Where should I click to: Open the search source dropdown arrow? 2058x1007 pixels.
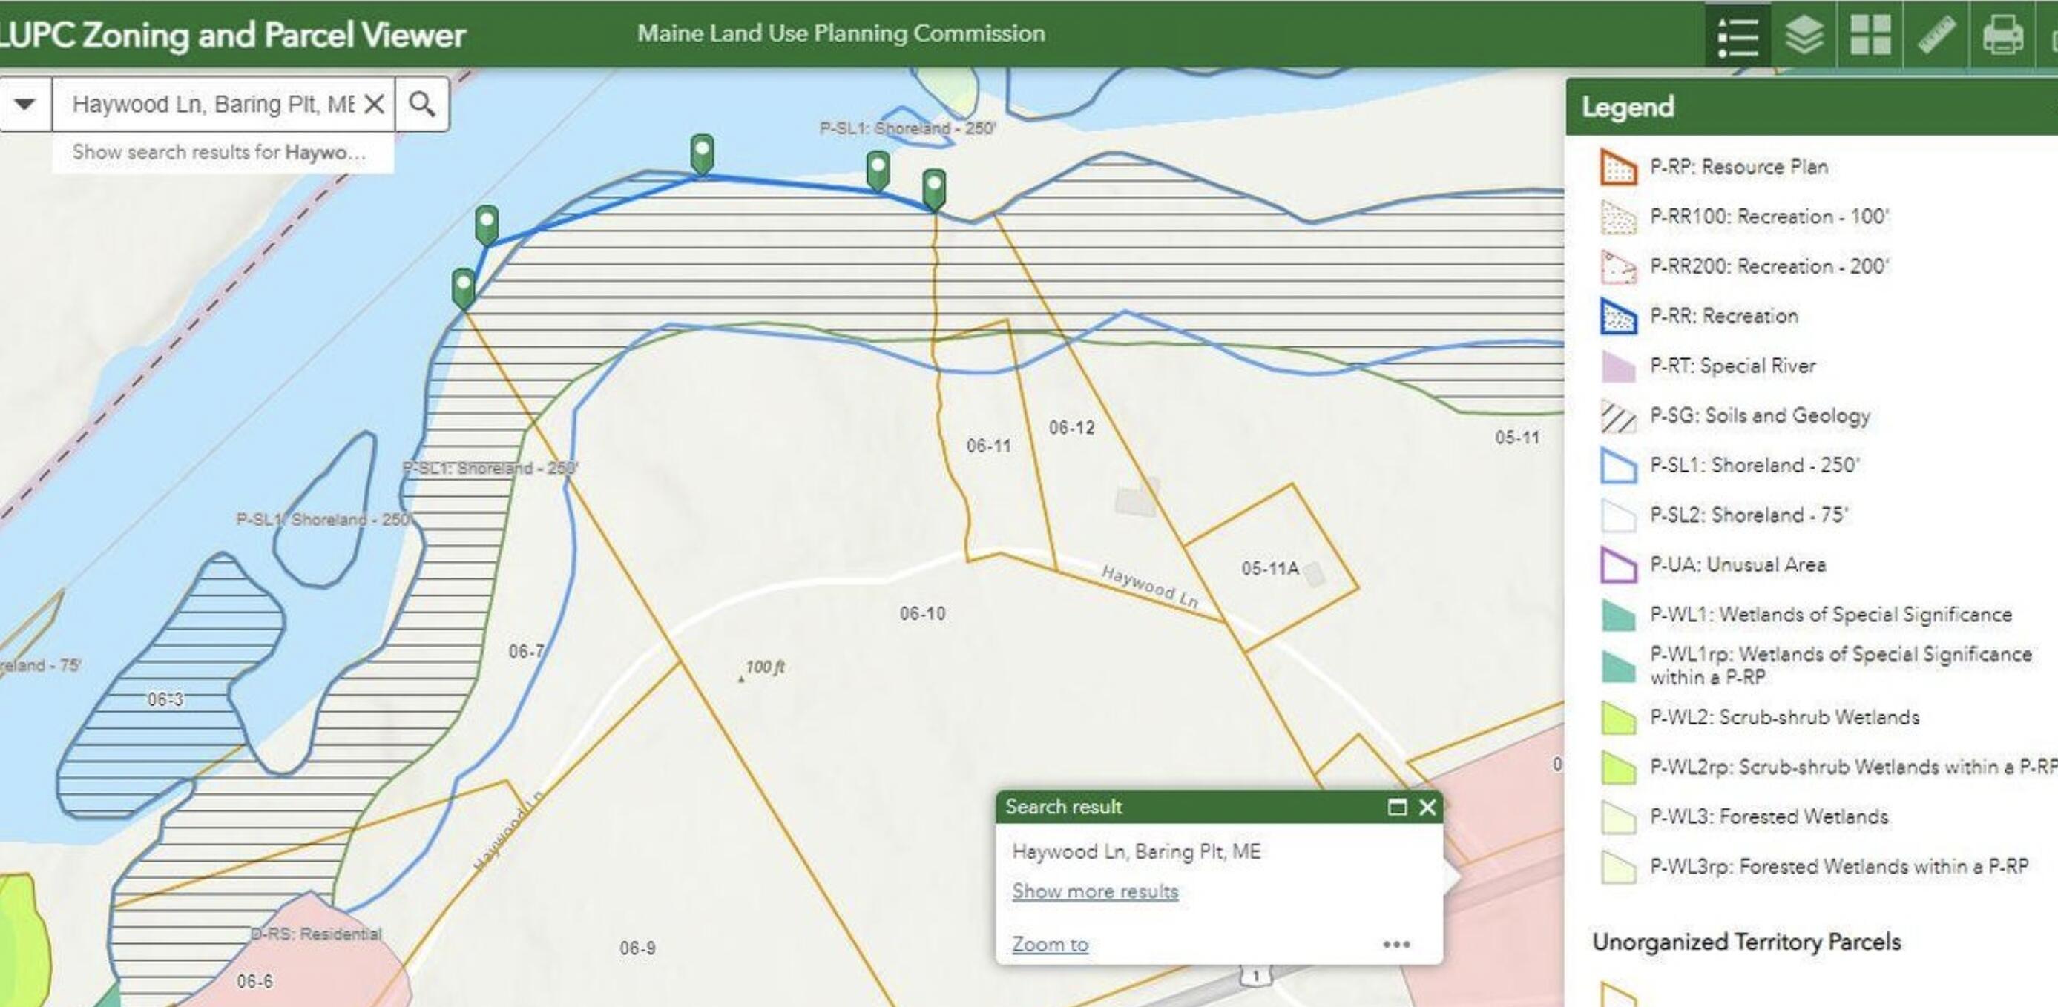(24, 104)
